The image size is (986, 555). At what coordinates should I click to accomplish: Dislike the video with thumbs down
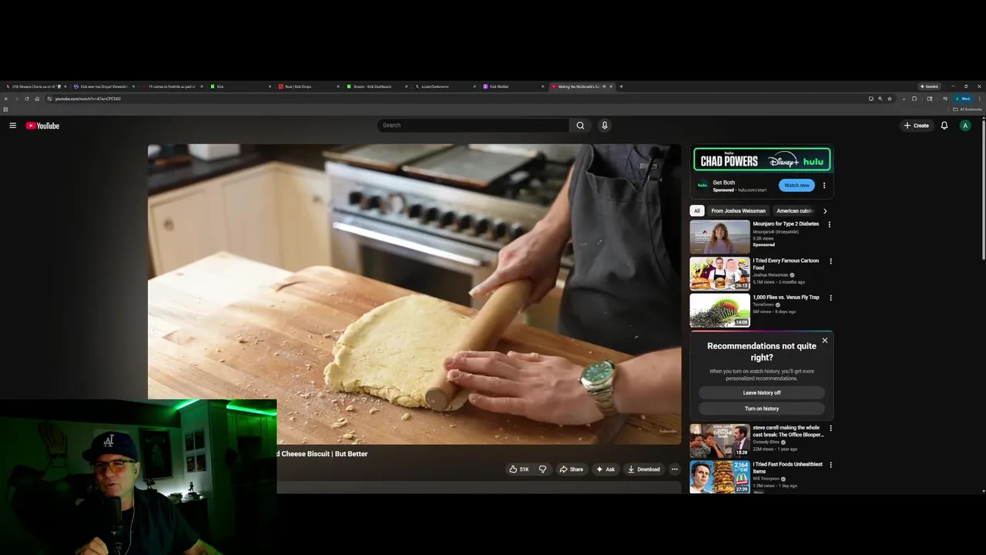(x=542, y=469)
